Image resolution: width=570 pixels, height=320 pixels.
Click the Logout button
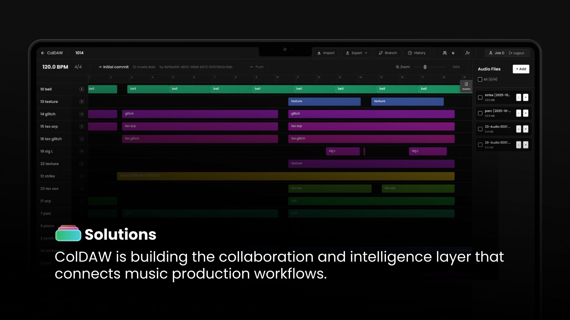coord(517,53)
